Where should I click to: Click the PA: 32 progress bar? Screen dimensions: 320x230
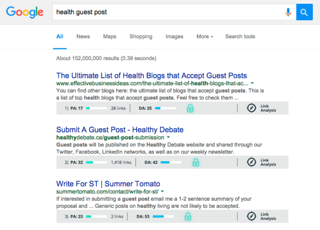tap(97, 162)
